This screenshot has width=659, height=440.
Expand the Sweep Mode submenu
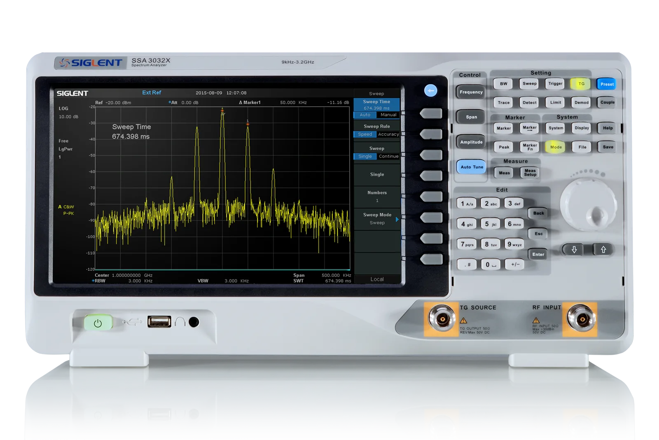click(x=377, y=219)
